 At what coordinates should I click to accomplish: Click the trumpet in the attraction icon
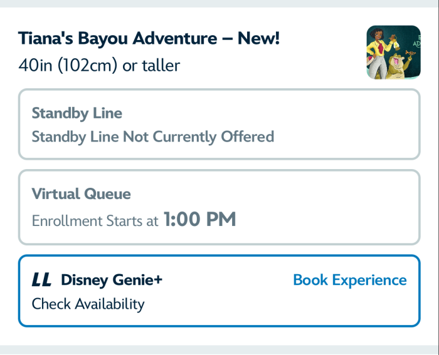(x=410, y=53)
